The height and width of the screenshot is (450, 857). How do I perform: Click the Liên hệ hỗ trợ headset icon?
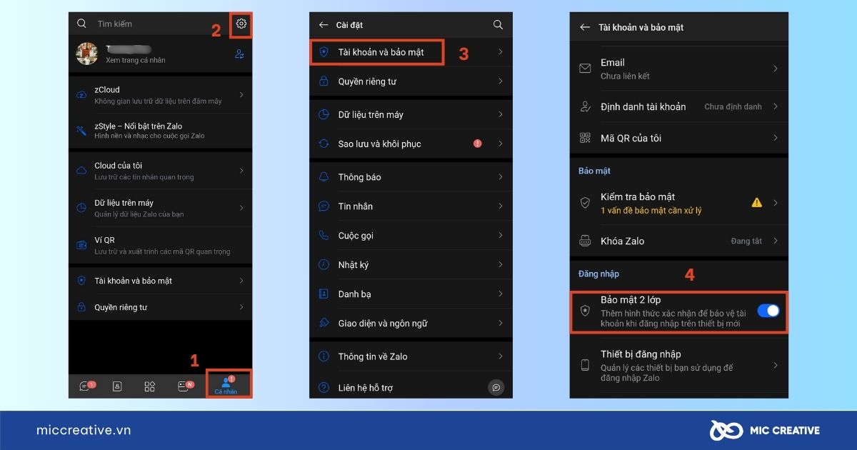click(x=324, y=388)
